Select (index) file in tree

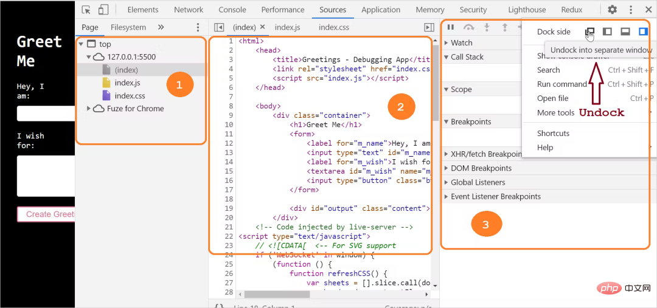126,70
